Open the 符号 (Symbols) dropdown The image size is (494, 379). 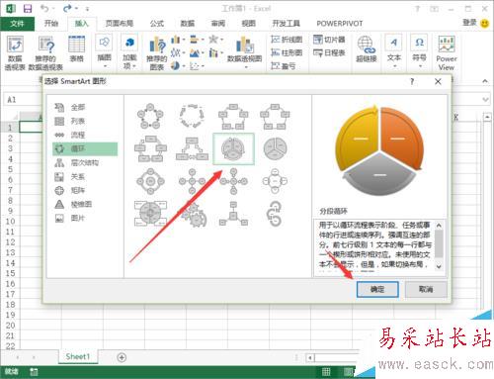pyautogui.click(x=419, y=51)
